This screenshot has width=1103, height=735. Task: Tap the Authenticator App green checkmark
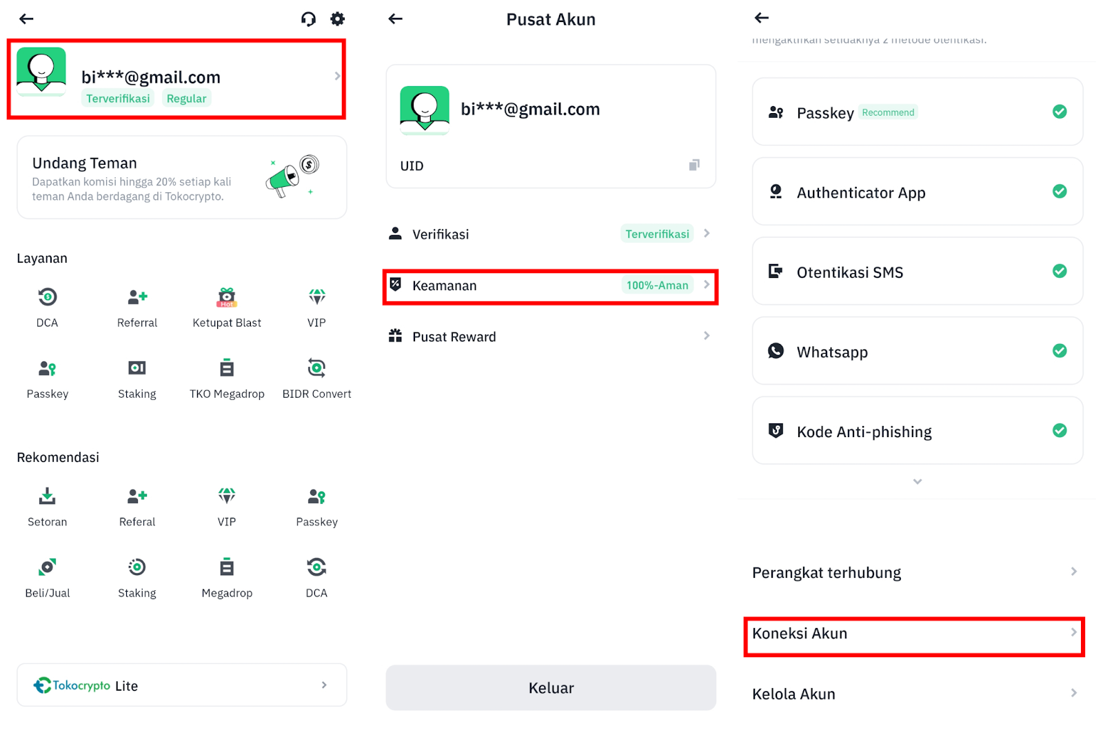coord(1060,191)
